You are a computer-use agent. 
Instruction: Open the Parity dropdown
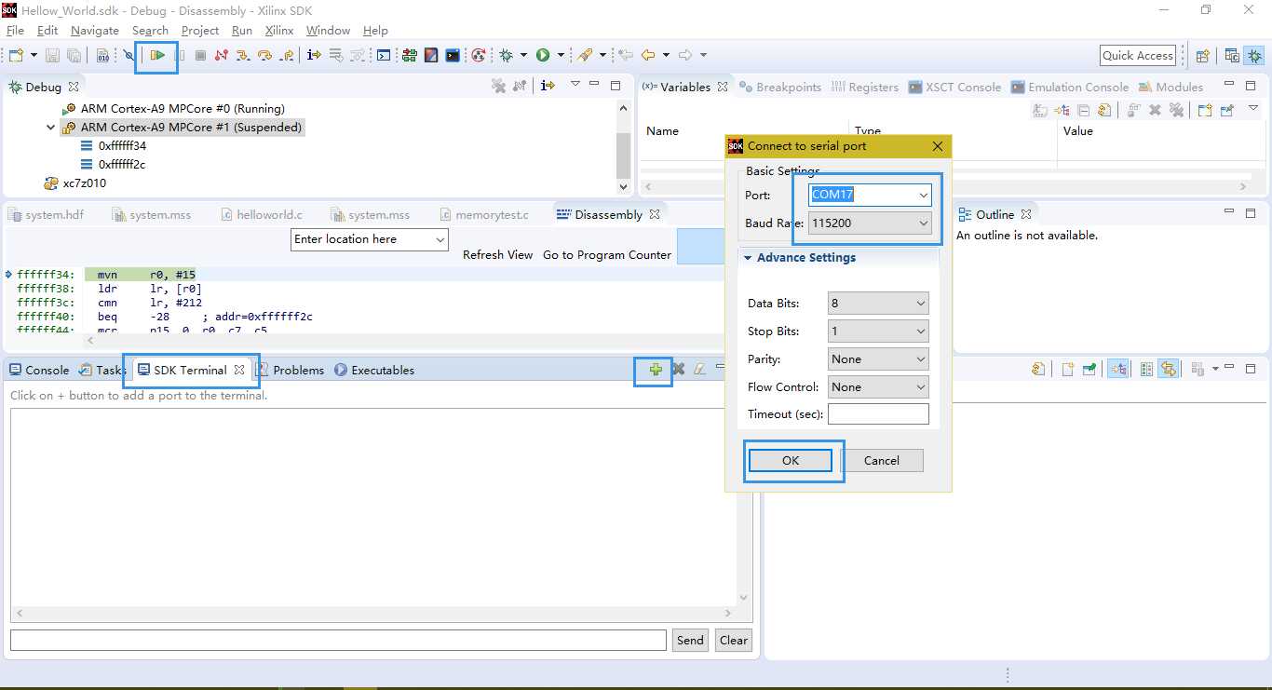(878, 359)
